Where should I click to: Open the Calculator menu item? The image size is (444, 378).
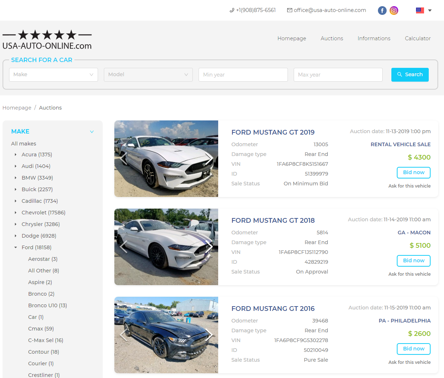click(x=417, y=38)
